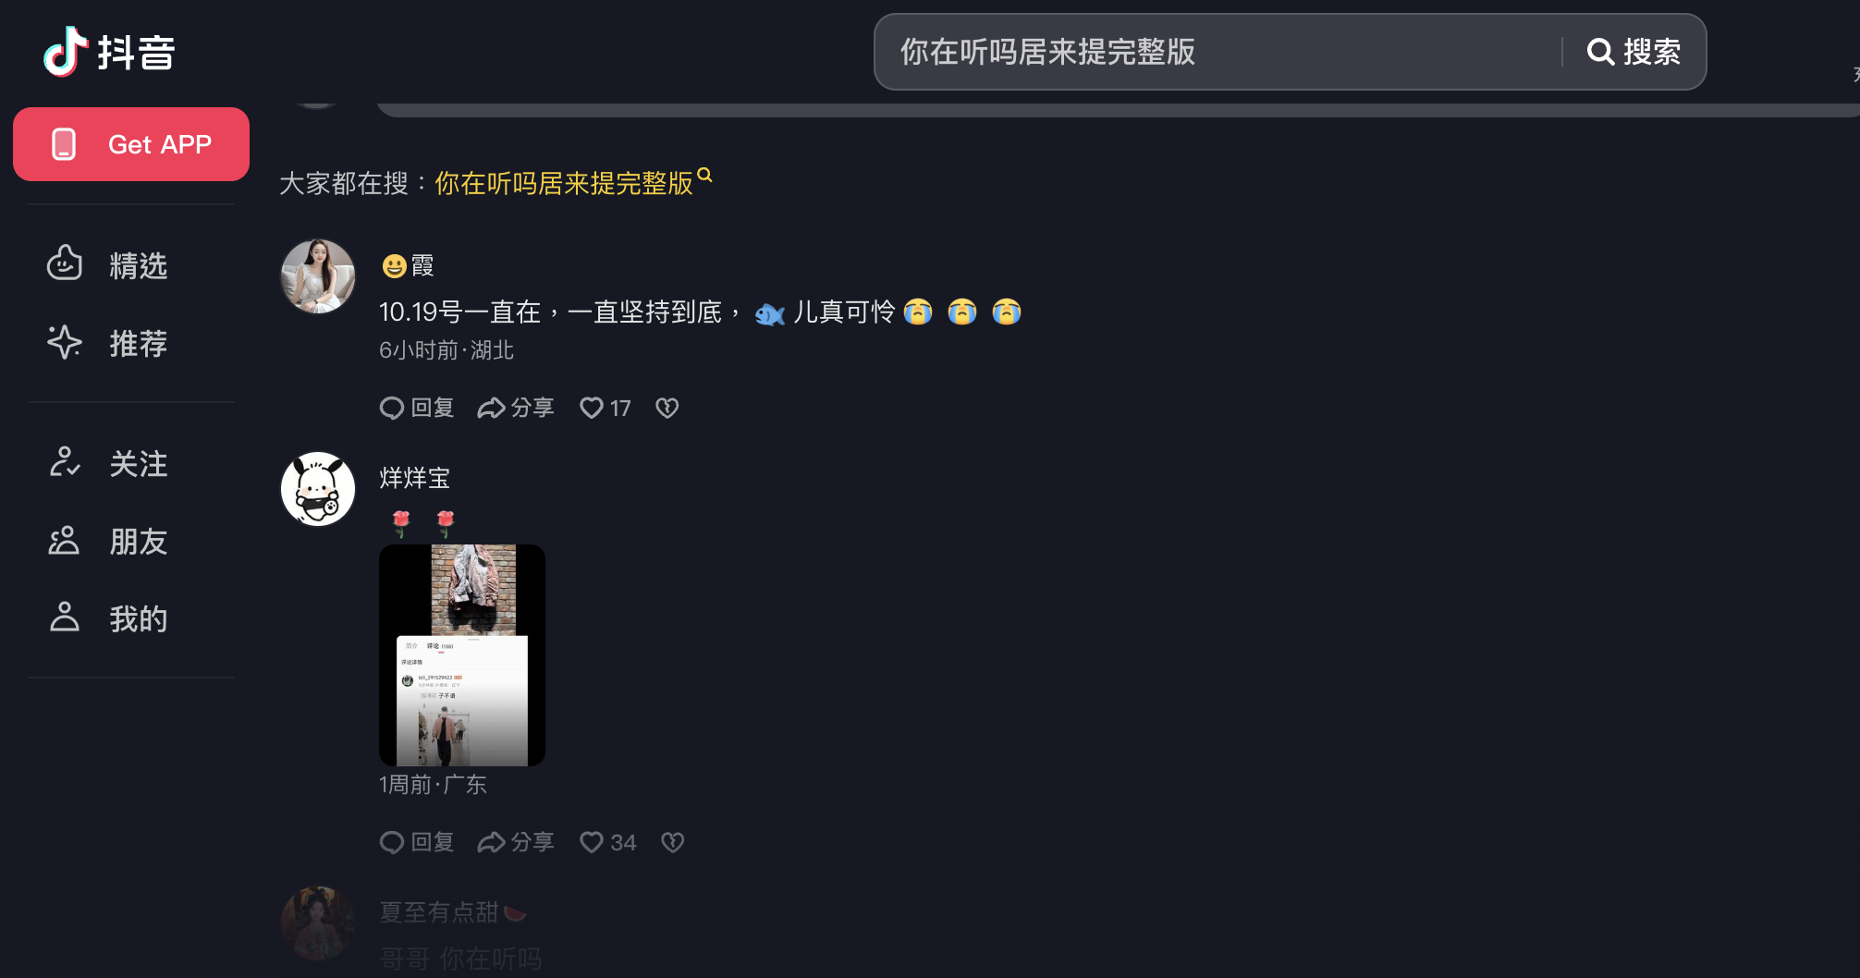
Task: Open 我的 profile page
Action: (x=107, y=618)
